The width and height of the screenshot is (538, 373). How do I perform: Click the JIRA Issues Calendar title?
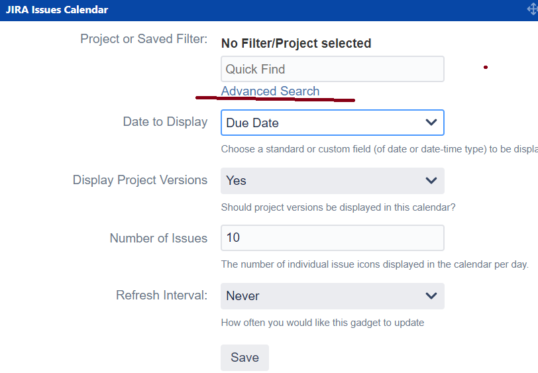pos(57,10)
